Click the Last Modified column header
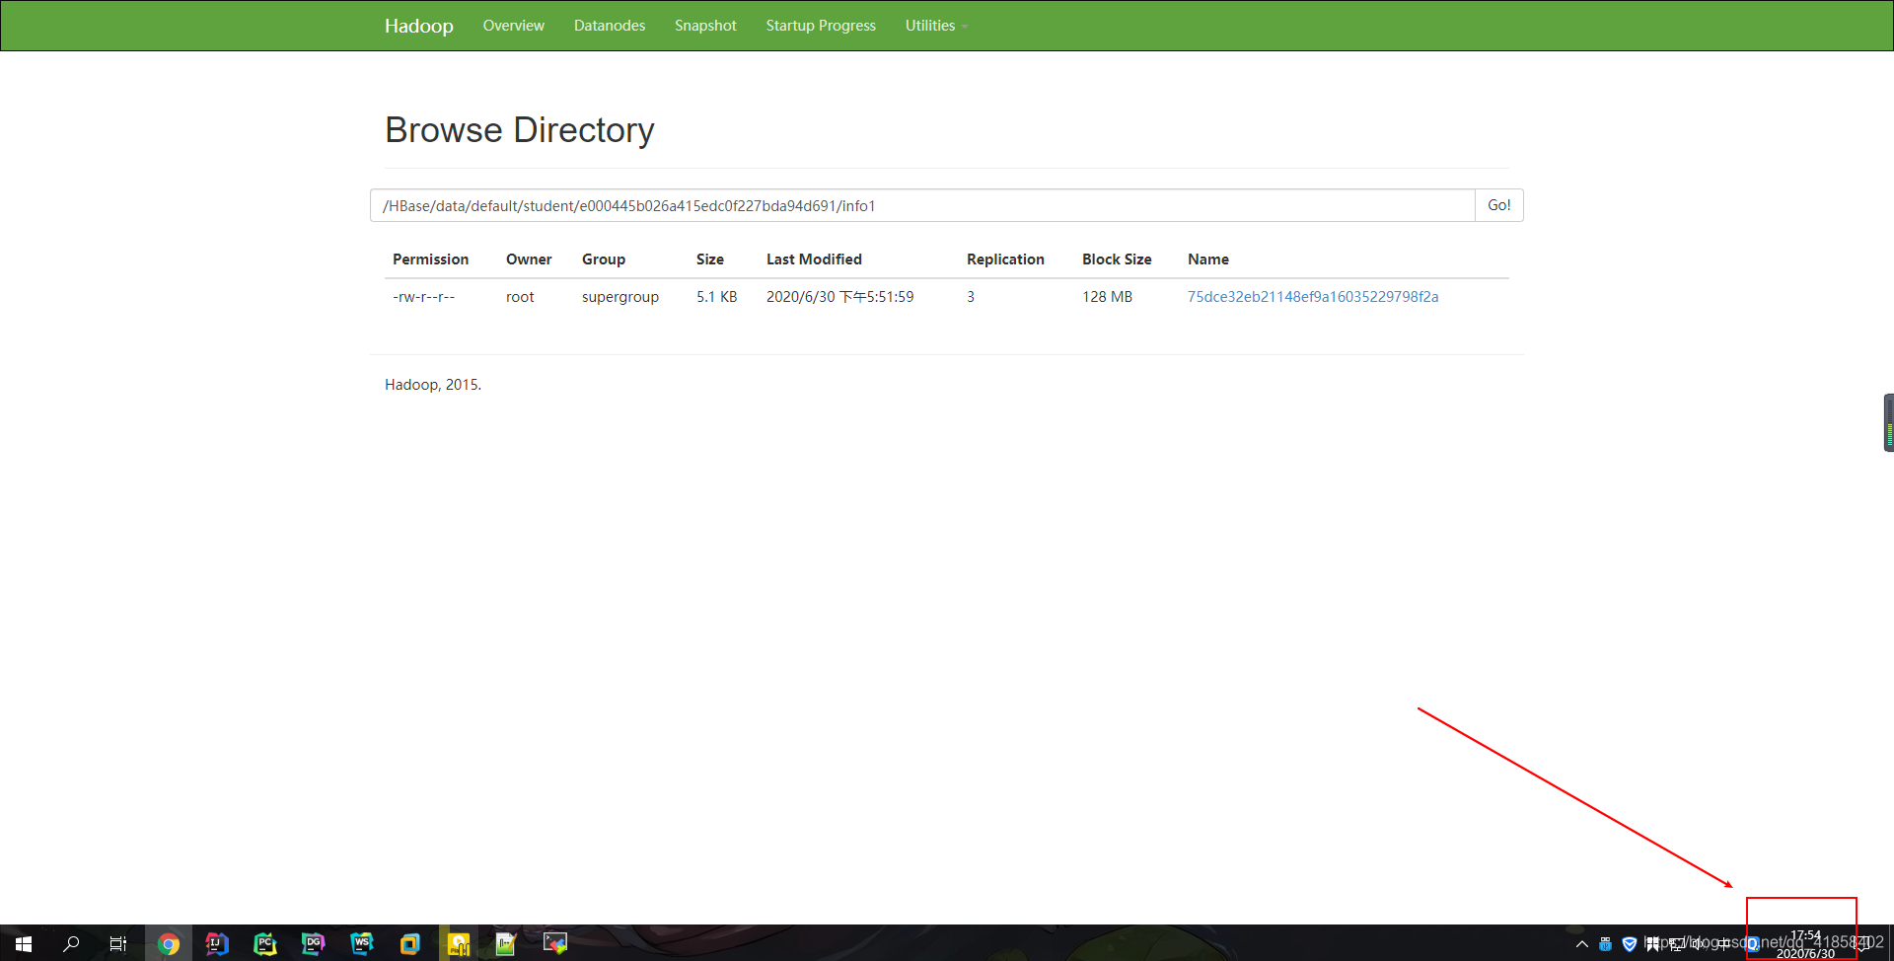Viewport: 1894px width, 961px height. [x=814, y=259]
